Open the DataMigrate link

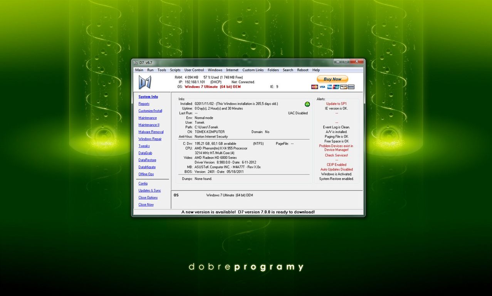coord(147,167)
